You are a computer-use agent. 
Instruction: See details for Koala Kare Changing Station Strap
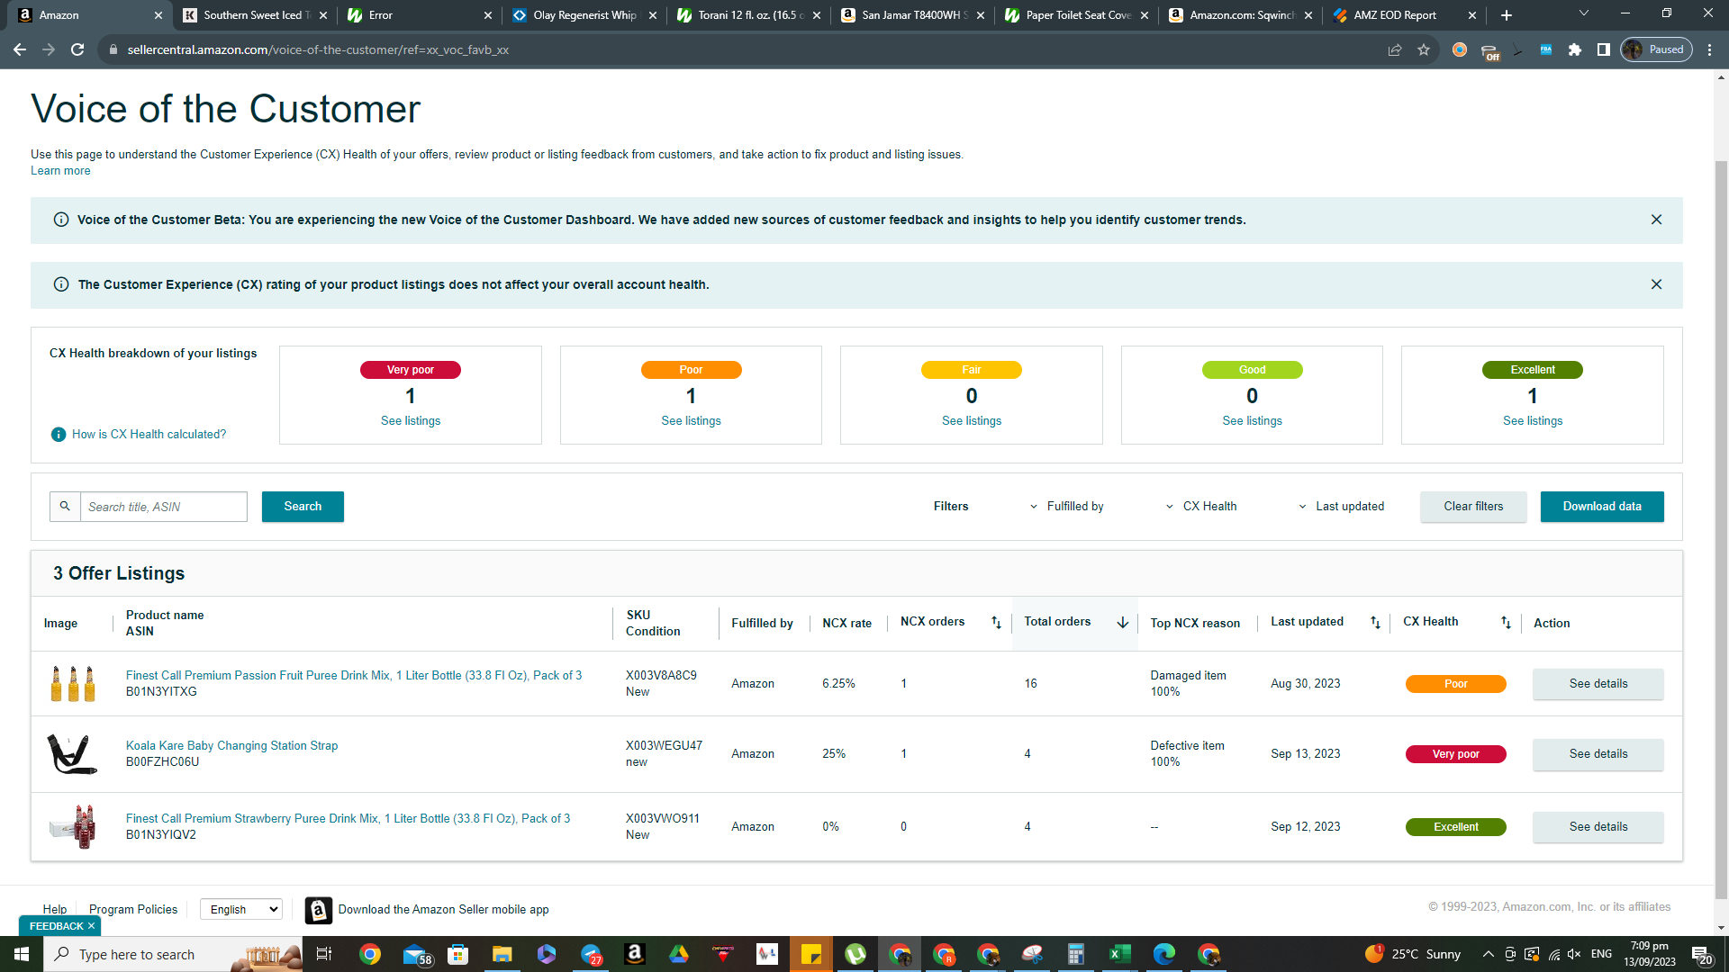click(1598, 754)
